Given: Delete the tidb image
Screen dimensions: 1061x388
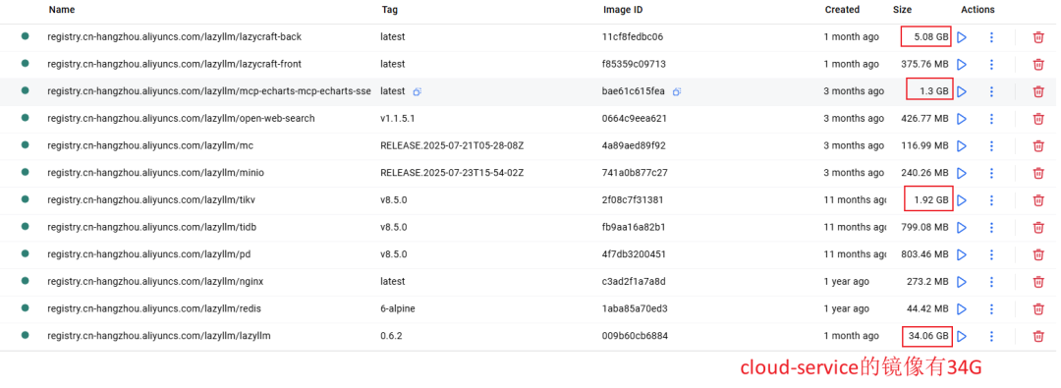Looking at the screenshot, I should [1038, 227].
